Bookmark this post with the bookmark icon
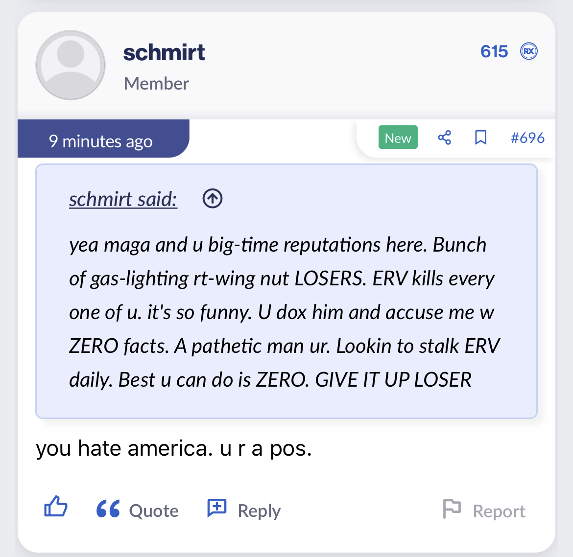 [x=480, y=138]
